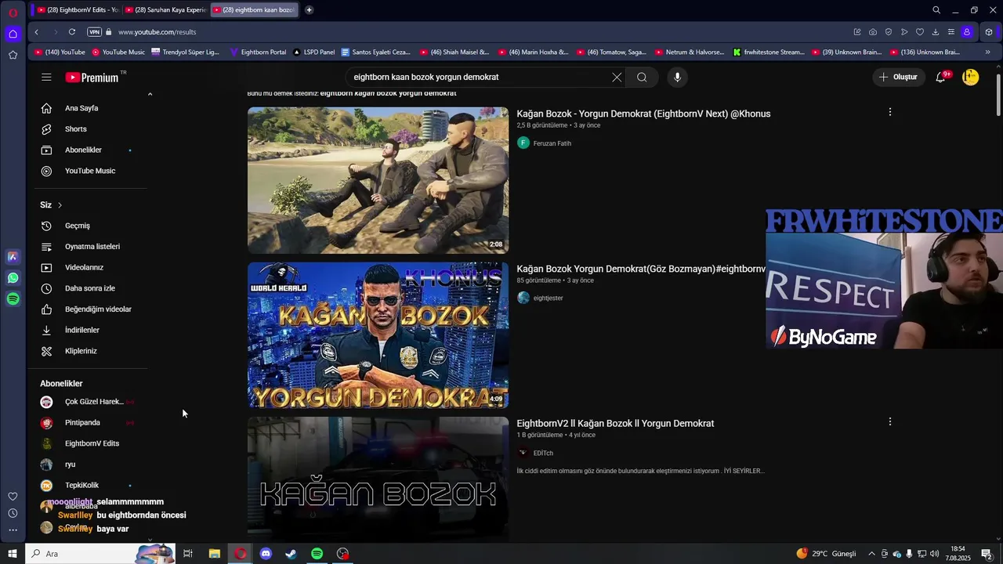Viewport: 1003px width, 564px height.
Task: Open eightjester channel link
Action: click(x=548, y=298)
